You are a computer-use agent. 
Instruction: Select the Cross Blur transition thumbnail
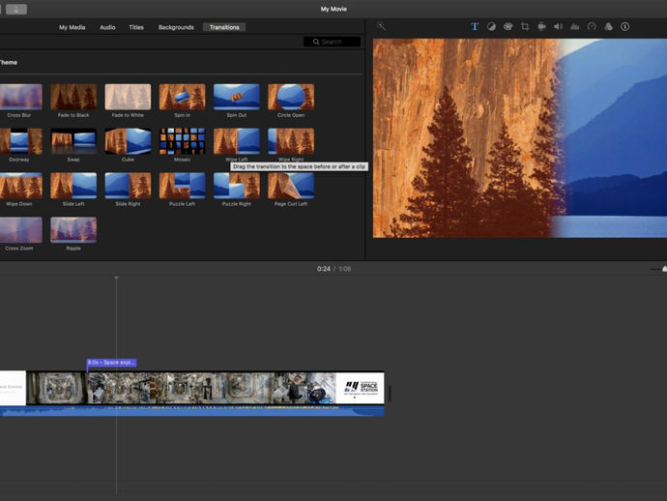(x=19, y=97)
